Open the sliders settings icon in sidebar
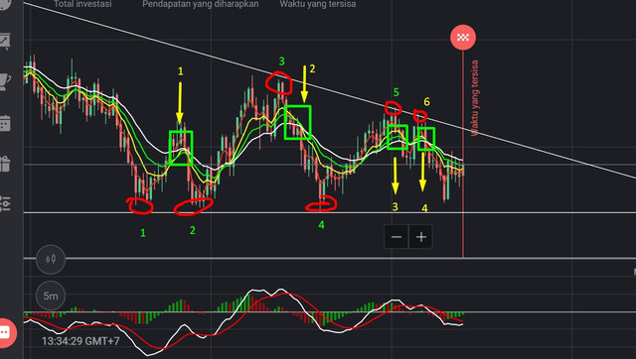Viewport: 636px width, 359px height. tap(4, 202)
